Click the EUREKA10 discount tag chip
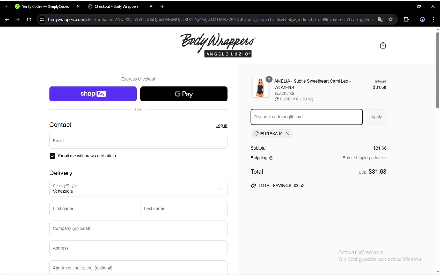440x275 pixels. [x=271, y=134]
